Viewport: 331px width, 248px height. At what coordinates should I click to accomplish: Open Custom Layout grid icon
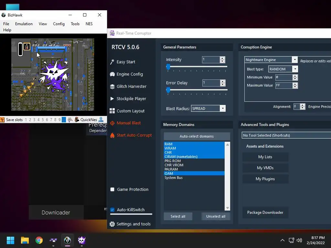(112, 111)
